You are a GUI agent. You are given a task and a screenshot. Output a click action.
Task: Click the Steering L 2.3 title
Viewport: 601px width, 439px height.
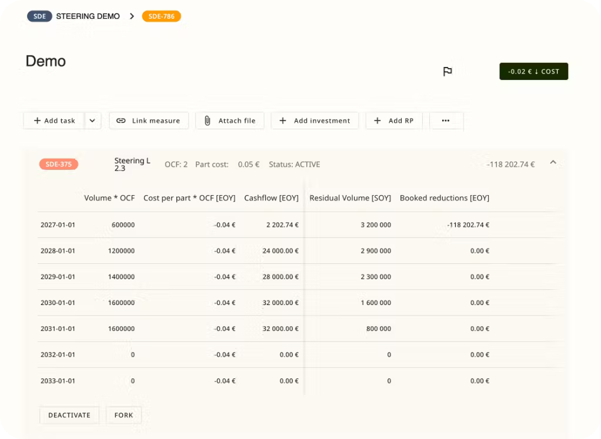point(132,165)
